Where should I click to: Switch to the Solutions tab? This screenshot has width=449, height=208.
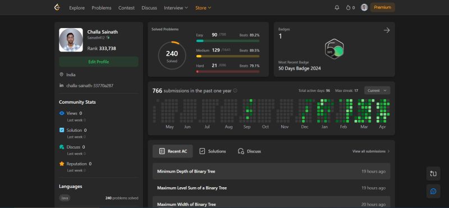[x=213, y=151]
